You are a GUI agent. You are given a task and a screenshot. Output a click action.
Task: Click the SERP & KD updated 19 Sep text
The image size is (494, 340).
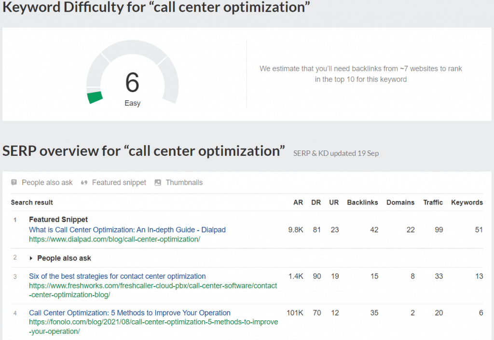[336, 153]
